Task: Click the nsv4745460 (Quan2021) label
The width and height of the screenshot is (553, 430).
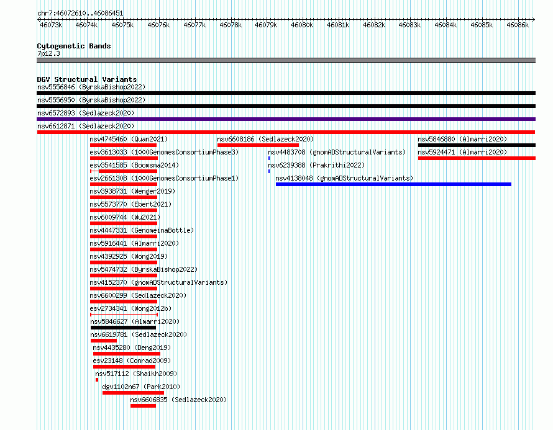Action: point(129,139)
